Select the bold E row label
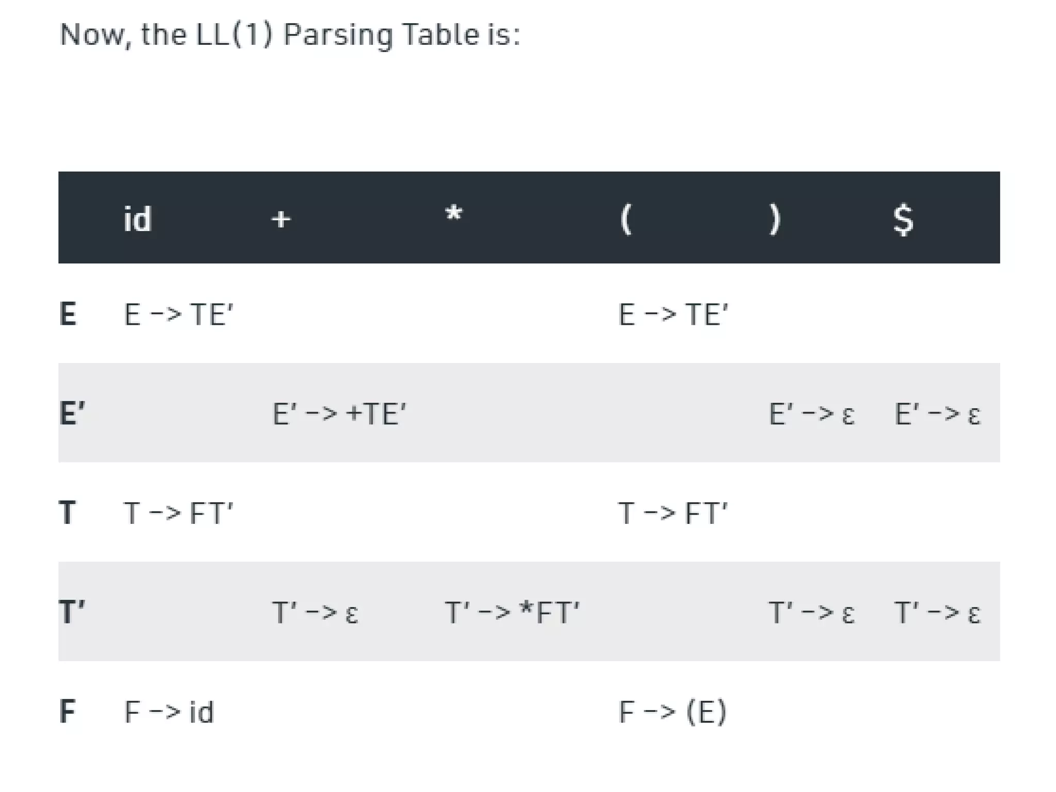Screen dimensions: 1056x792 (68, 314)
